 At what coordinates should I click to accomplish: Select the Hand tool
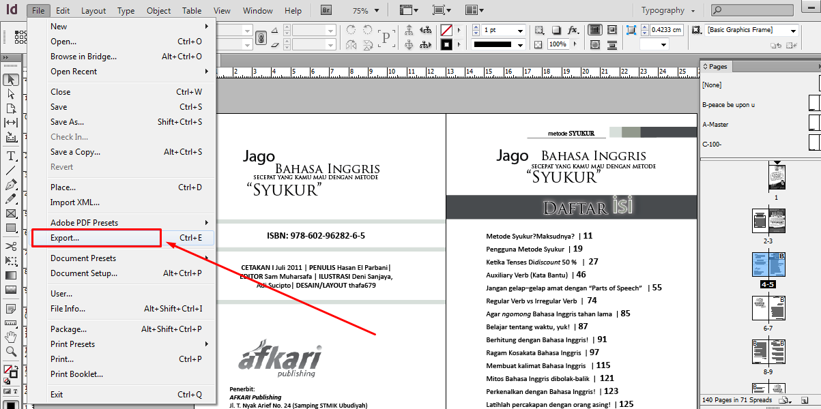[x=11, y=337]
